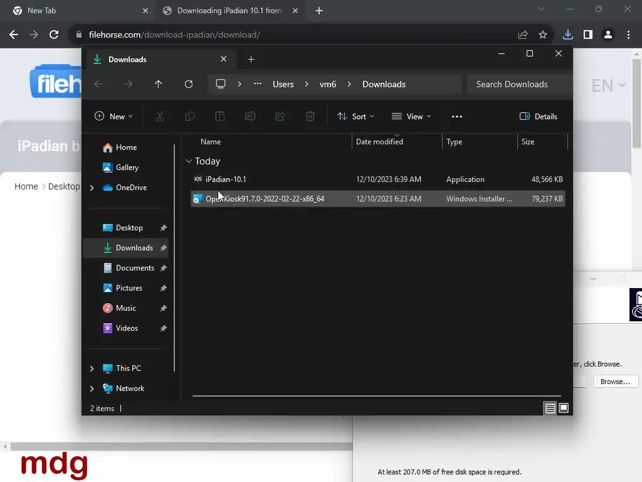Select Home in Explorer sidebar
The height and width of the screenshot is (482, 642).
[x=126, y=147]
